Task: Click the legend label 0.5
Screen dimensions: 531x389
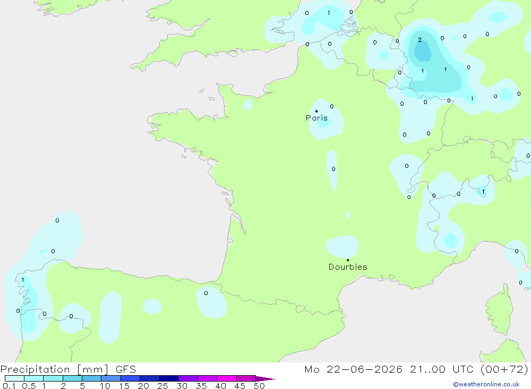Action: [x=29, y=386]
